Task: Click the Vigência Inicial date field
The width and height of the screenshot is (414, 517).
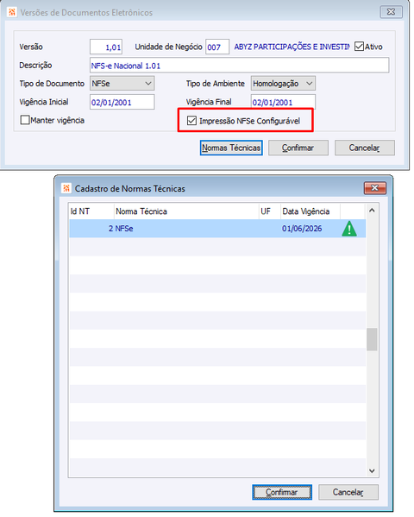Action: point(122,102)
